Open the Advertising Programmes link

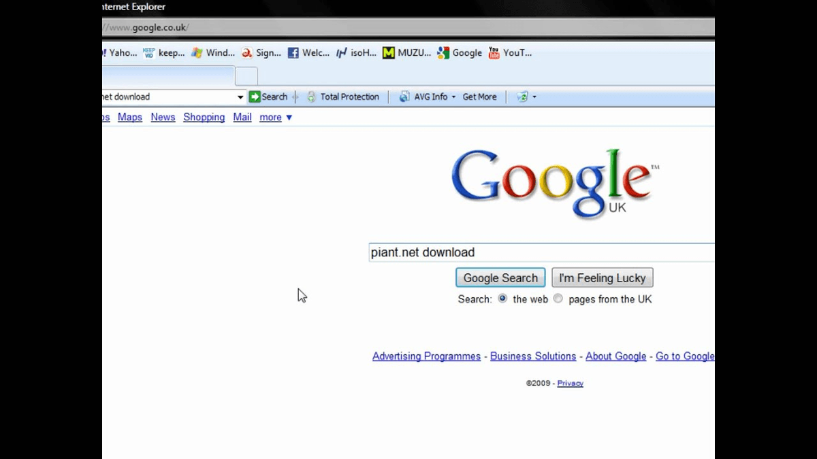point(426,356)
